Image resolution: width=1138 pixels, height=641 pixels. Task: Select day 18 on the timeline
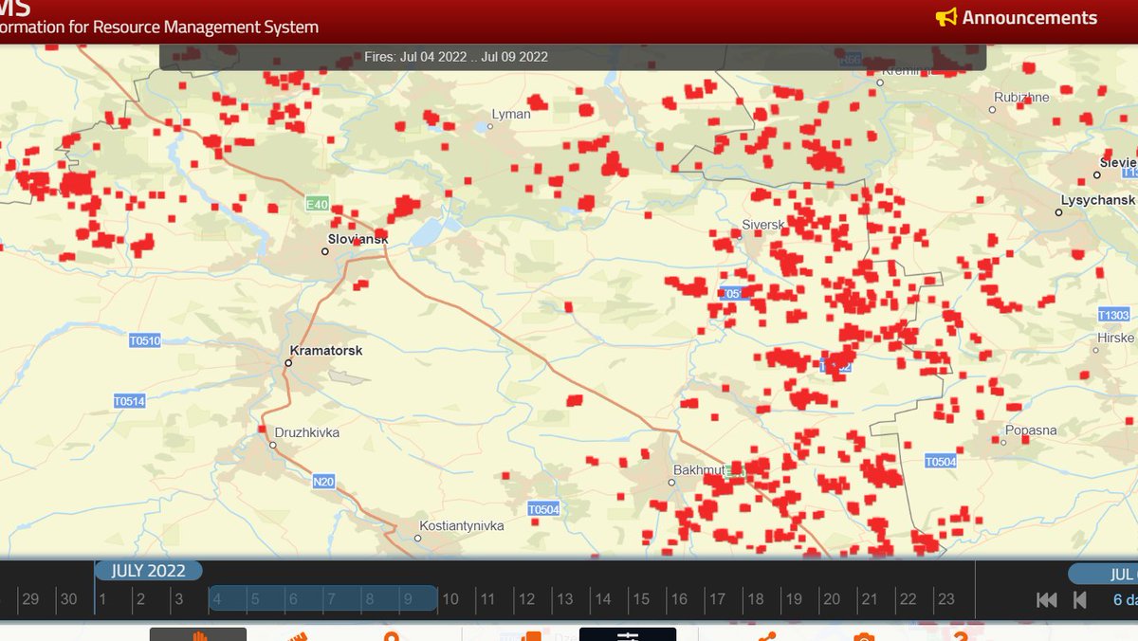click(755, 599)
